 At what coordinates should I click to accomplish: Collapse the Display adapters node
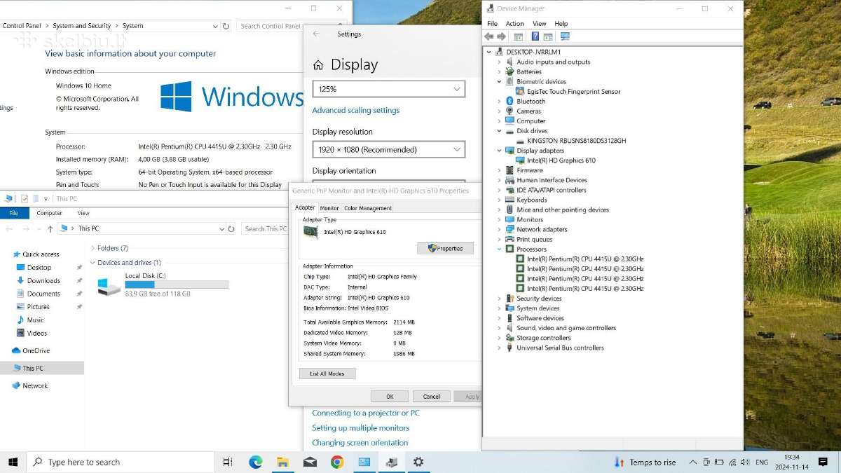(500, 150)
